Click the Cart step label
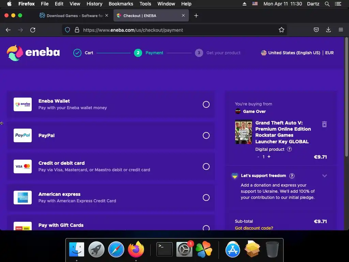The height and width of the screenshot is (262, 349). click(89, 53)
